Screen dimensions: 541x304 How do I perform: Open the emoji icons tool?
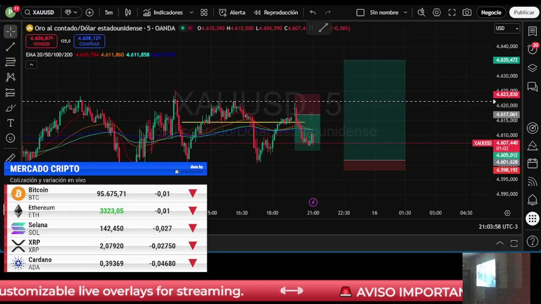pos(11,138)
